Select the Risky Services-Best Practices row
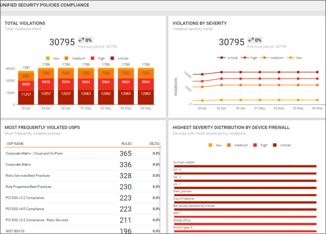 (x=82, y=175)
